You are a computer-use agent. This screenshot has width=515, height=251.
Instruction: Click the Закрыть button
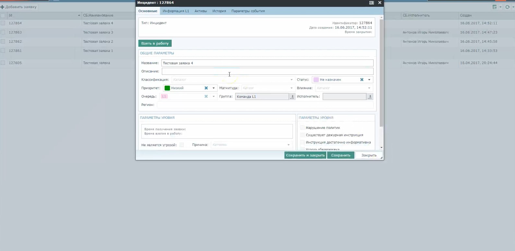369,155
